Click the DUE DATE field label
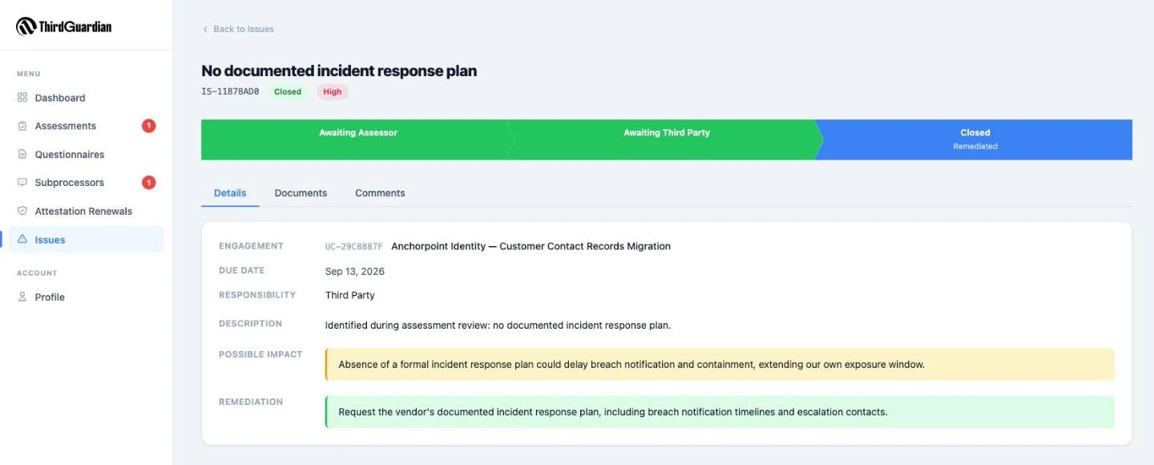1154x465 pixels. click(x=241, y=270)
